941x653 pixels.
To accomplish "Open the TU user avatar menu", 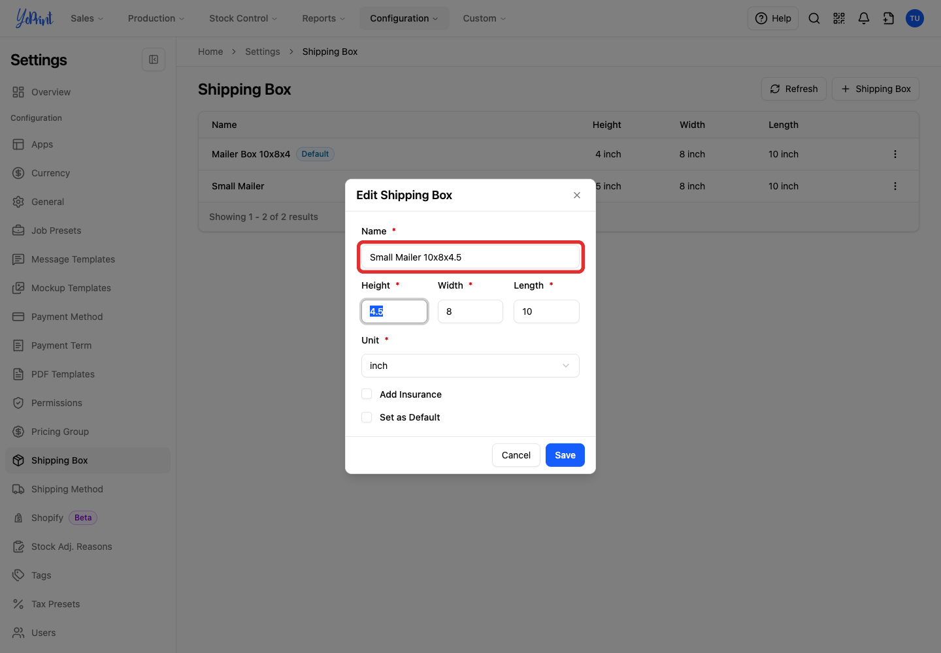I will [915, 18].
